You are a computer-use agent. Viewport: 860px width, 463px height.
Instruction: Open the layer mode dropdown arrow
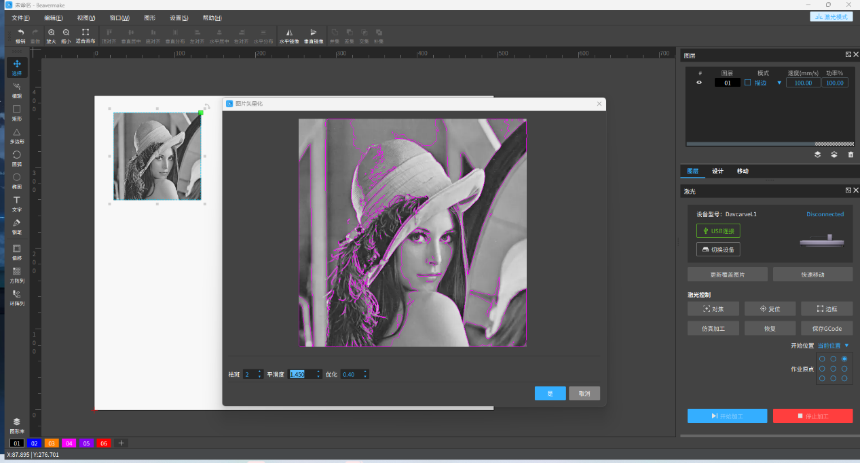pos(779,83)
